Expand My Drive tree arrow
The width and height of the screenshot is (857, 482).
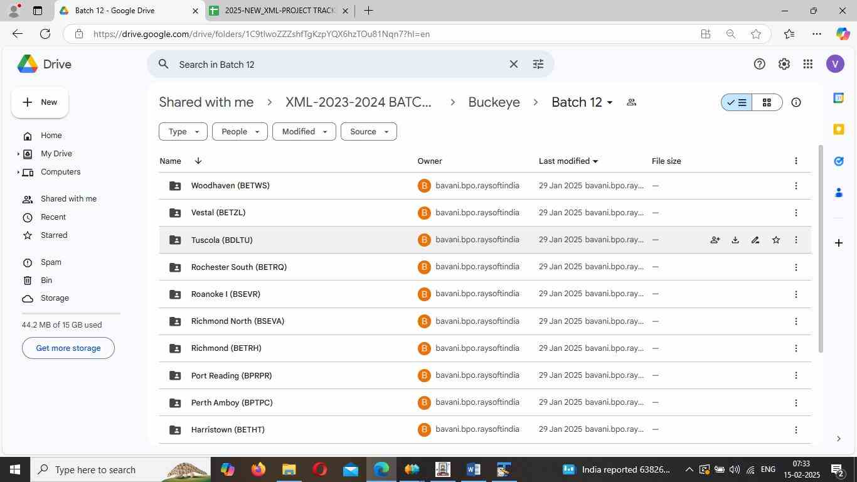click(18, 154)
